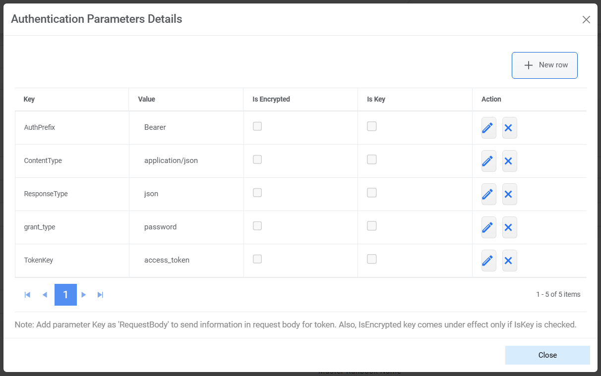Screen dimensions: 601x376
Task: Enable Is Encrypted for the AuthPrefix row
Action: coord(257,126)
